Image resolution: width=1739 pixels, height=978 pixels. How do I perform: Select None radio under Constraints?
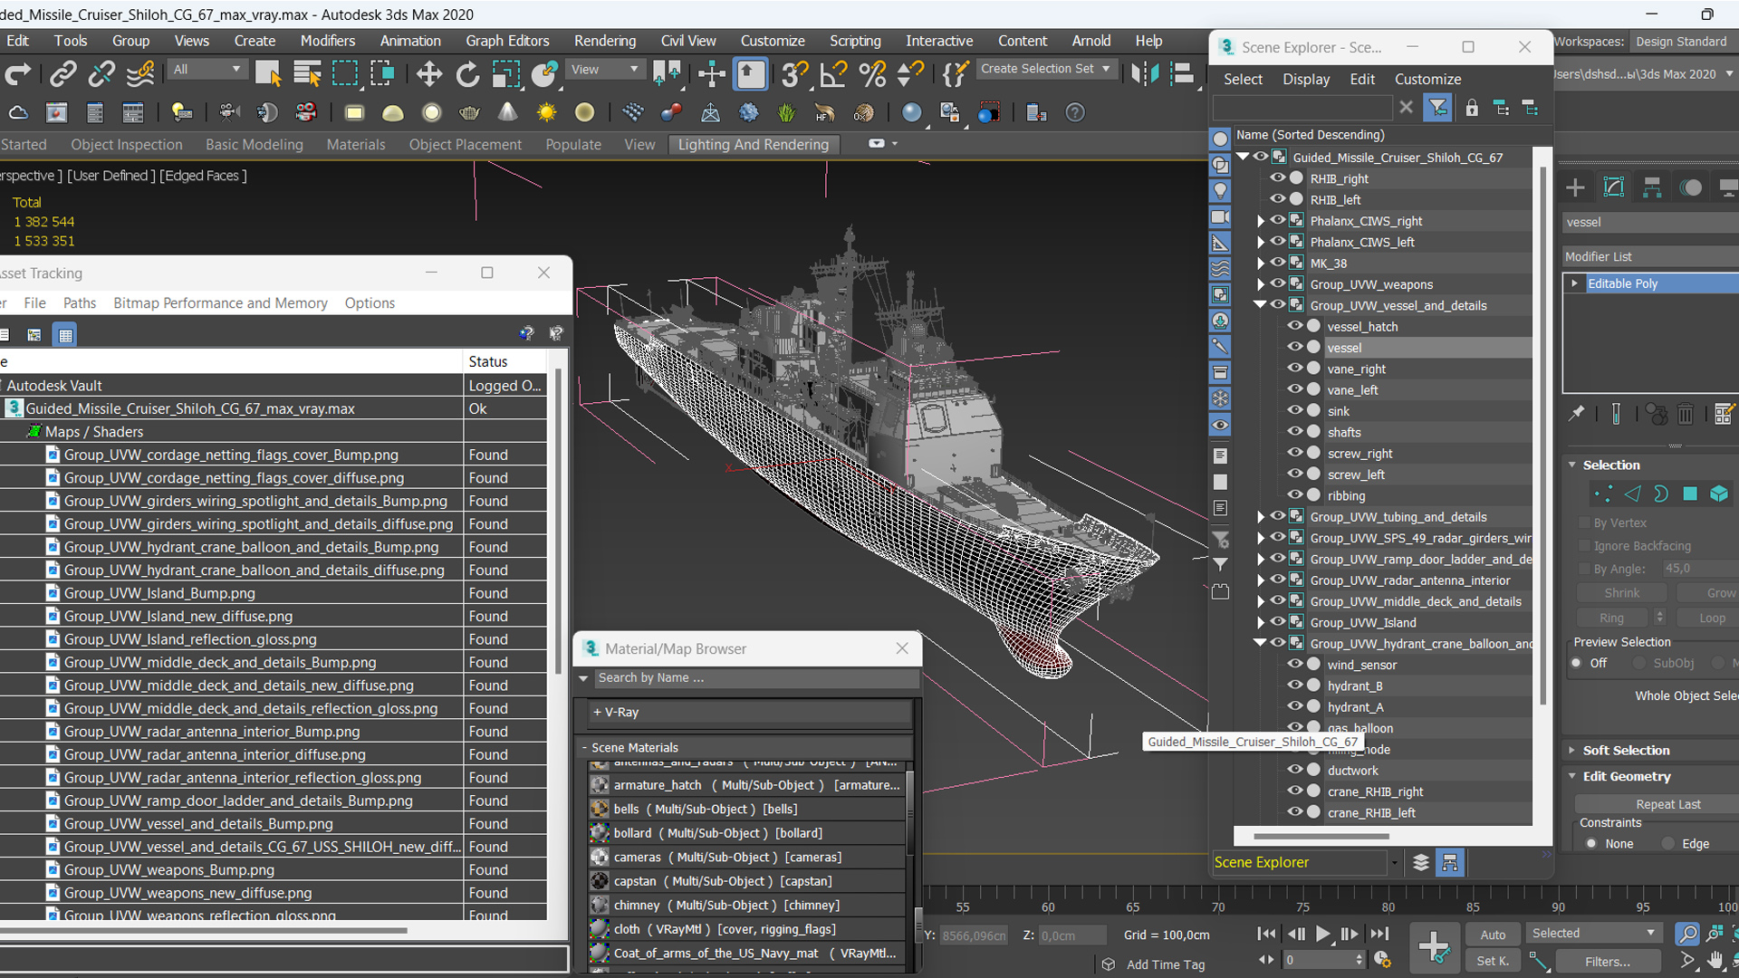[1591, 844]
